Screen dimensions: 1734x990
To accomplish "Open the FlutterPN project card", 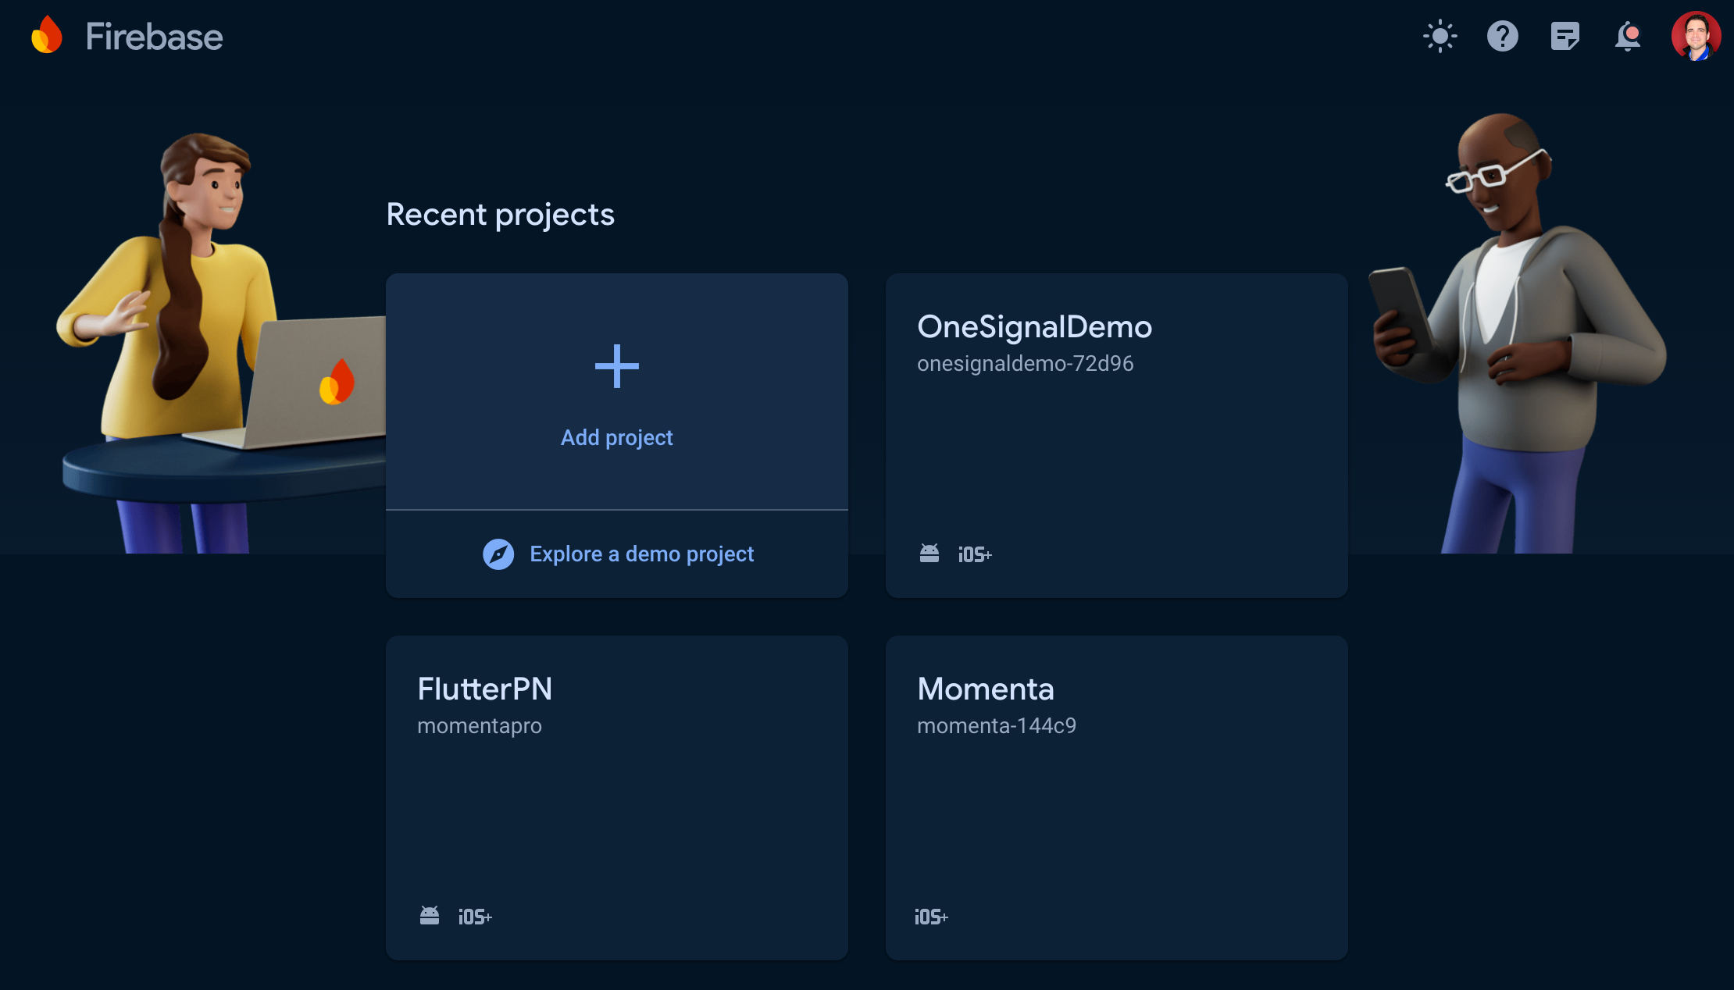I will 617,798.
